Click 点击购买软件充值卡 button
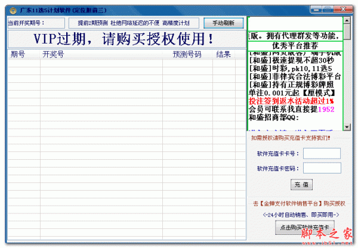Image resolution: width=358 pixels, height=248 pixels. 304,227
